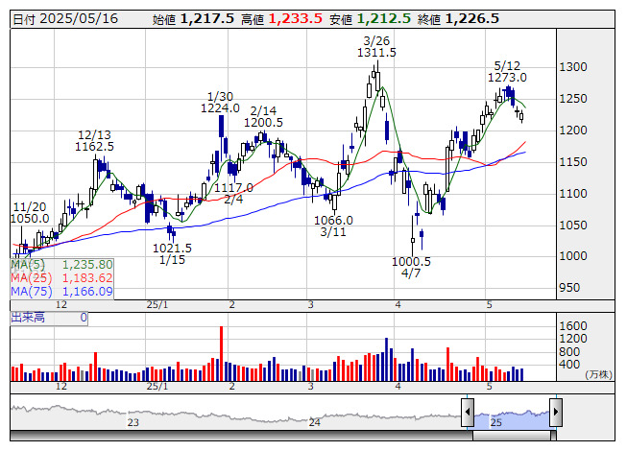
Task: Click the 1/15 1021.5 low label
Action: 172,253
